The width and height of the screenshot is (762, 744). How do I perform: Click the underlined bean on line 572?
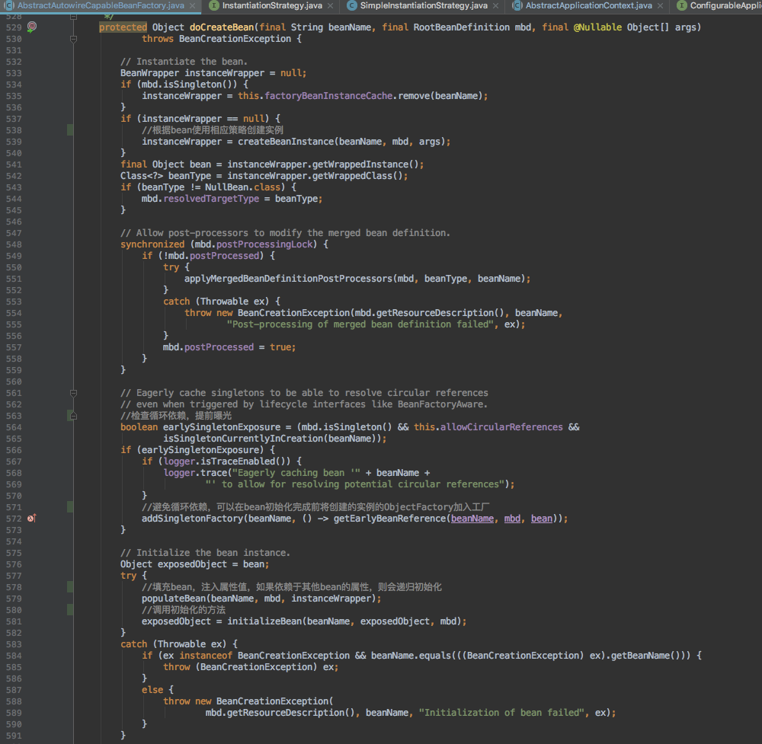(541, 519)
